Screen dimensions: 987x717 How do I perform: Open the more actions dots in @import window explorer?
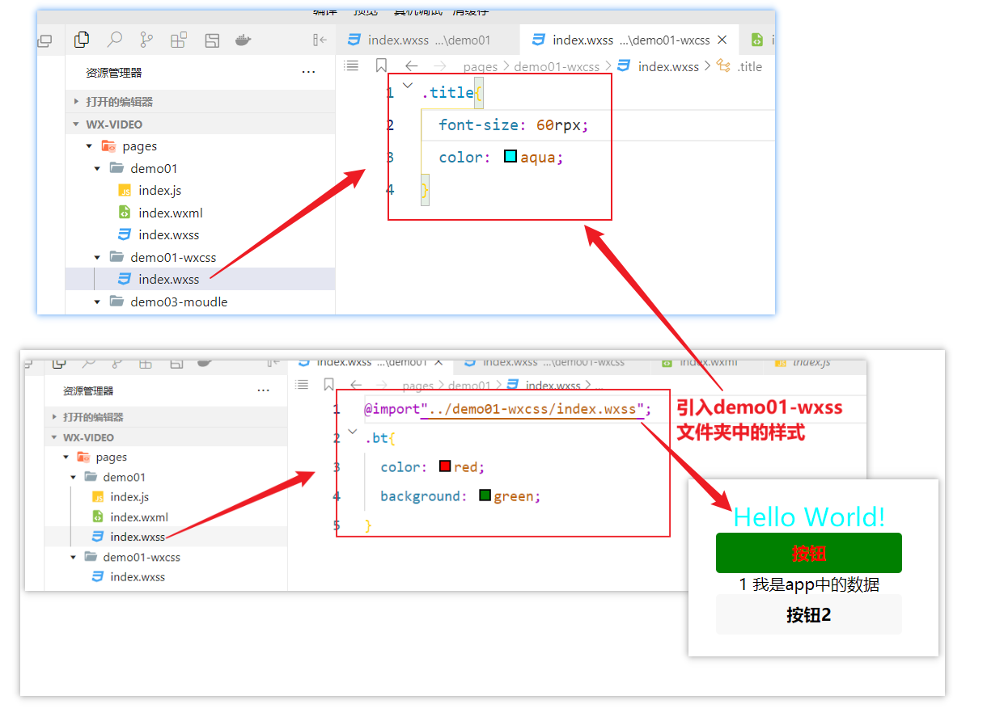[x=263, y=390]
